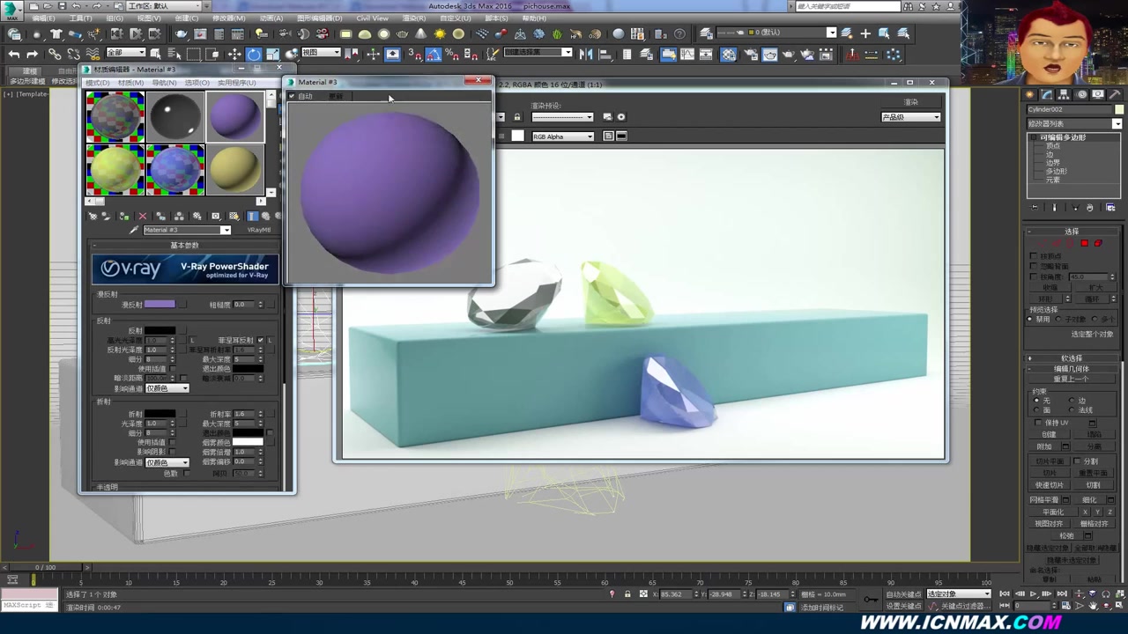Select the Link tool (chain icon)
This screenshot has height=634, width=1128.
pyautogui.click(x=55, y=55)
